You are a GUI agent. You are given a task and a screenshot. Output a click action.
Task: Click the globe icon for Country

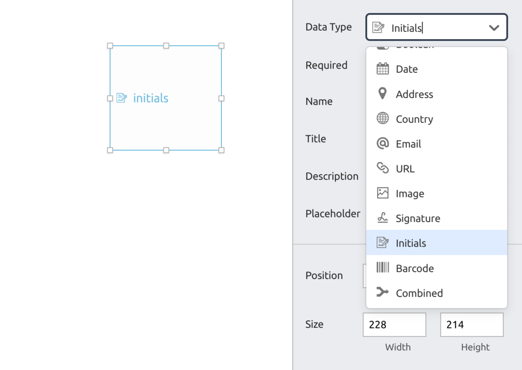[x=383, y=119]
